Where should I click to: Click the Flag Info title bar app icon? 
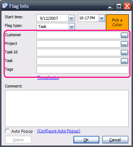[5, 6]
